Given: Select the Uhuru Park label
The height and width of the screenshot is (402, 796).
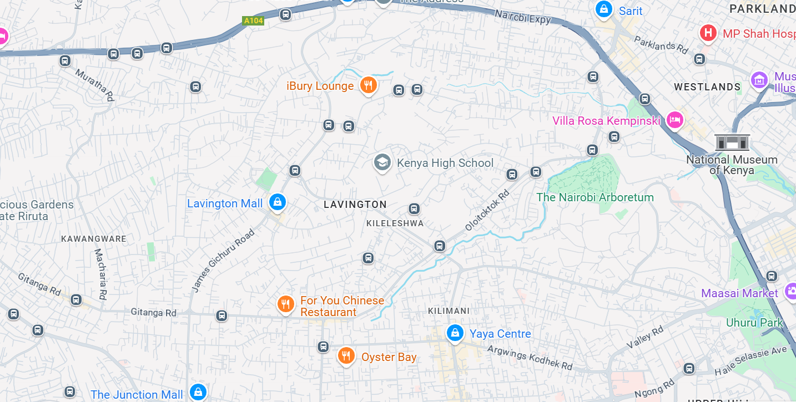Looking at the screenshot, I should pos(754,323).
